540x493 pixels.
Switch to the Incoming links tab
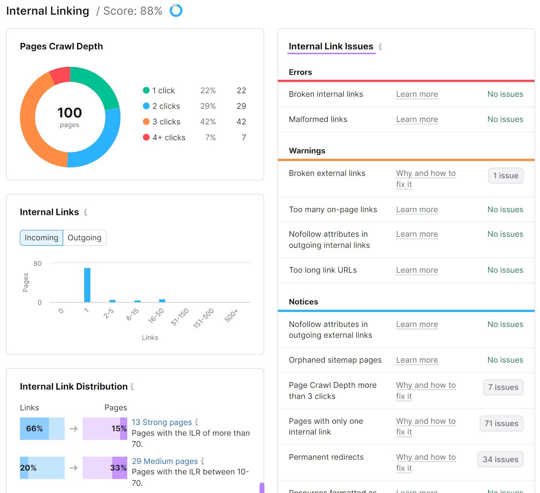41,238
